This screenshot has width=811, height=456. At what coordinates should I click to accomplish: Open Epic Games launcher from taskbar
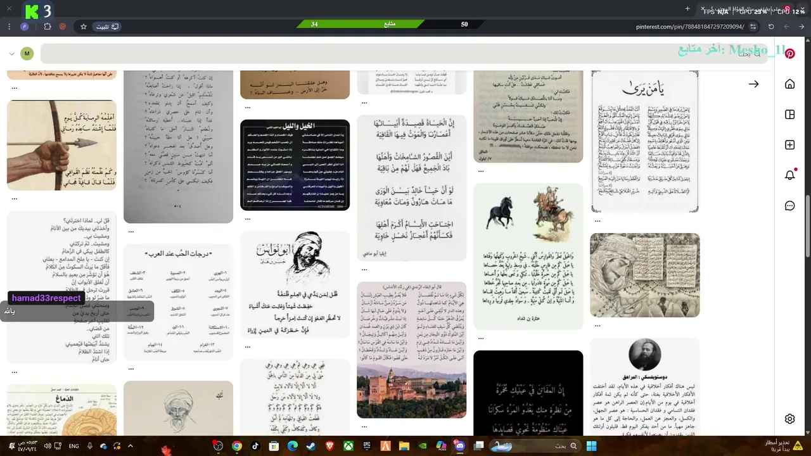(367, 446)
